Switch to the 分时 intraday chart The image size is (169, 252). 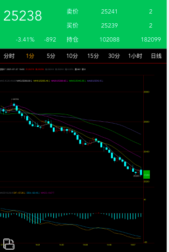[9, 56]
